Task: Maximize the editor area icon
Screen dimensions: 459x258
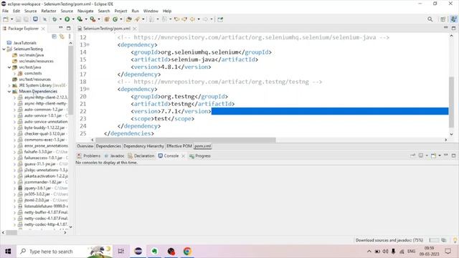Action: click(453, 28)
